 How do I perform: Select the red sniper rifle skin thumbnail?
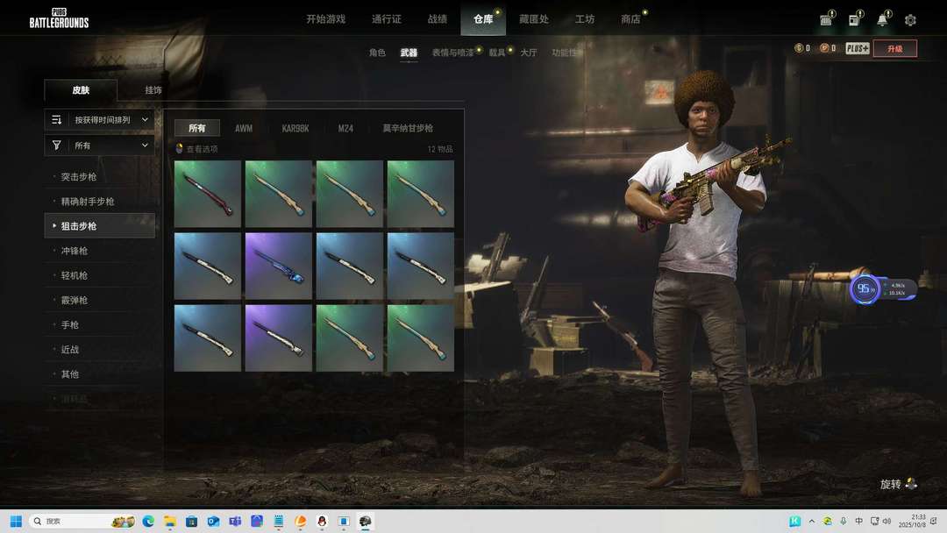(x=208, y=194)
